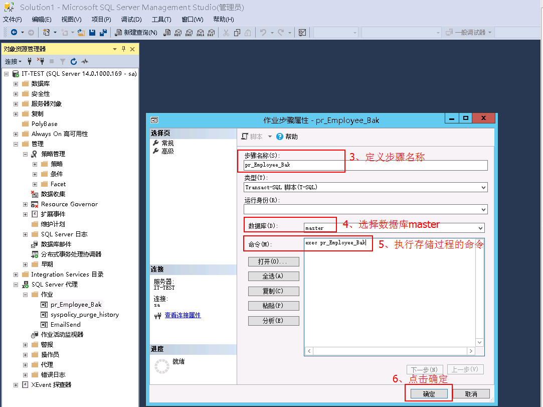Viewport: 543px width, 407px height.
Task: Open Activity Monitor via the waveform icon
Action: point(84,61)
